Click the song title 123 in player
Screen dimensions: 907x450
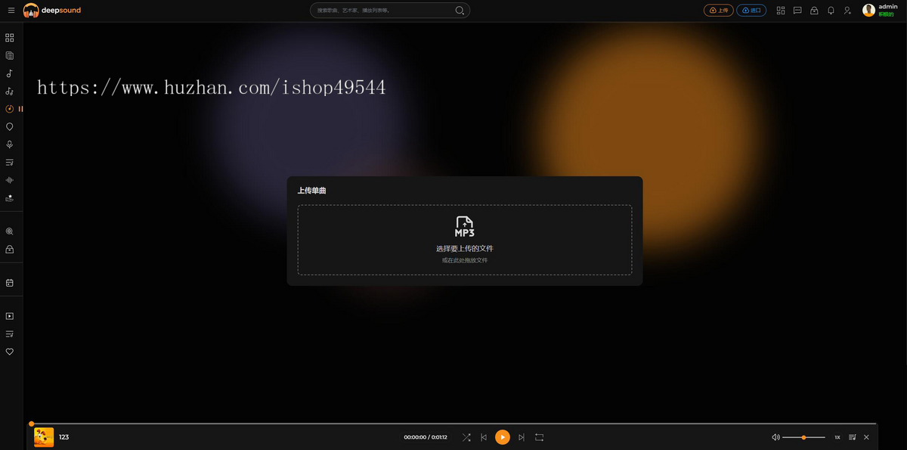coord(63,437)
